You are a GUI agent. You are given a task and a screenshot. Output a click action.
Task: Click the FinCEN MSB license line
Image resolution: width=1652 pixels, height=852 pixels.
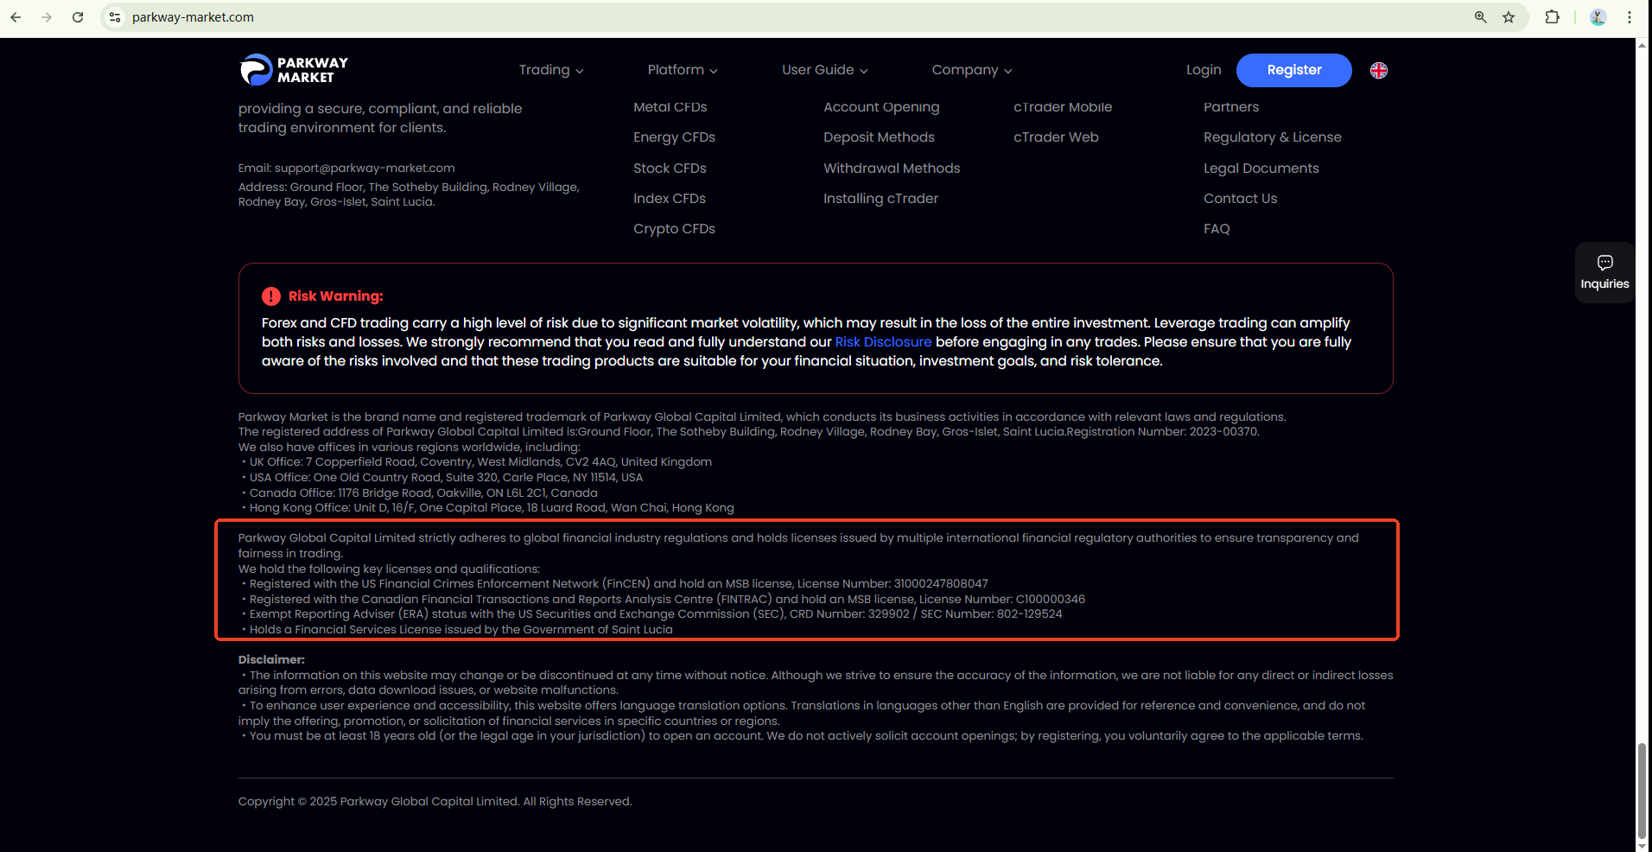(x=615, y=584)
